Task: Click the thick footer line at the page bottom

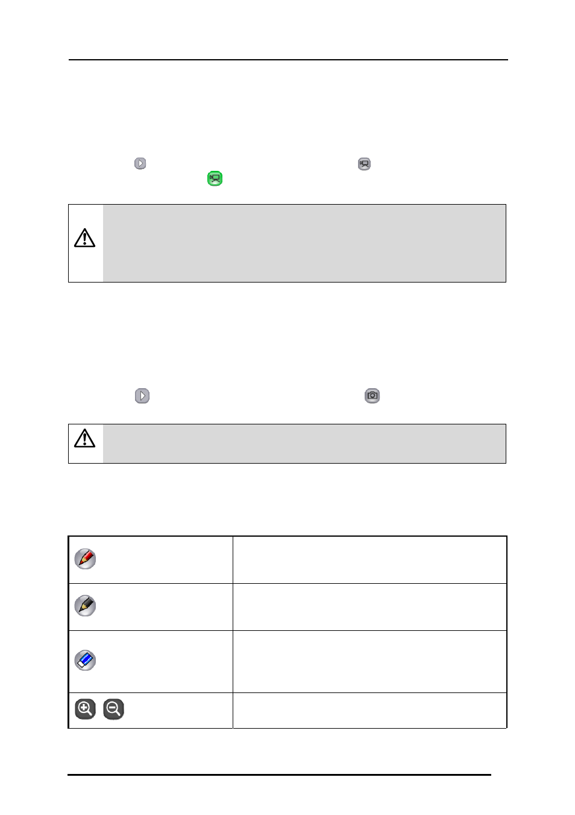Action: pyautogui.click(x=279, y=775)
